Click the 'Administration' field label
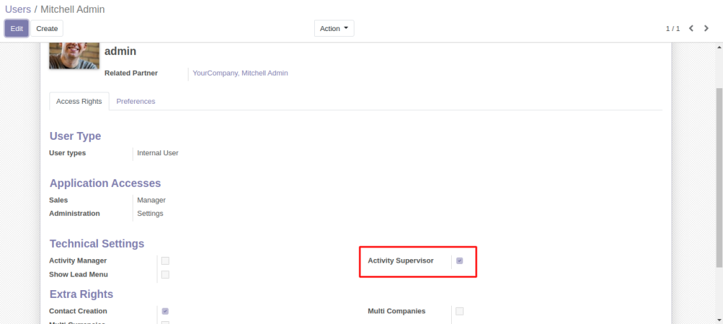The height and width of the screenshot is (324, 723). 74,213
